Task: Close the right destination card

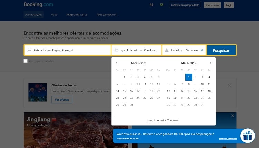Action: pyautogui.click(x=233, y=116)
